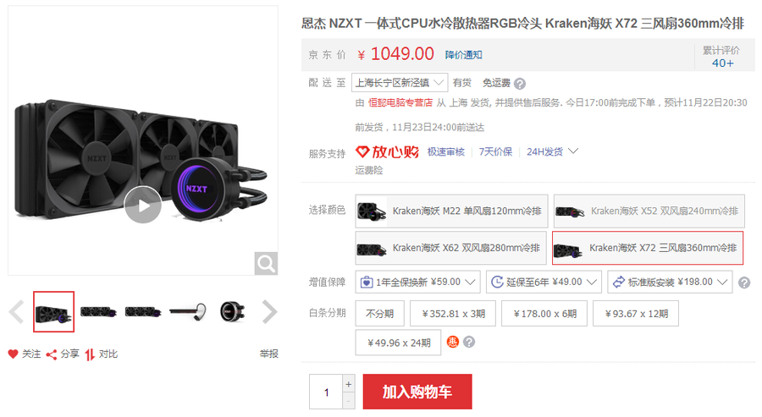Viewport: 762px width, 417px height.
Task: Open the delivery address dropdown 上海长宁区新泾镇
Action: tap(400, 83)
